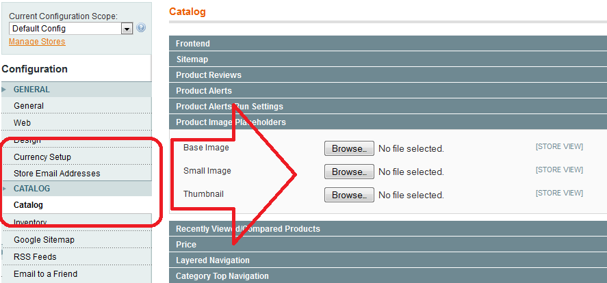Image resolution: width=607 pixels, height=283 pixels.
Task: Collapse the GENERAL section arrow in the sidebar
Action: point(5,90)
